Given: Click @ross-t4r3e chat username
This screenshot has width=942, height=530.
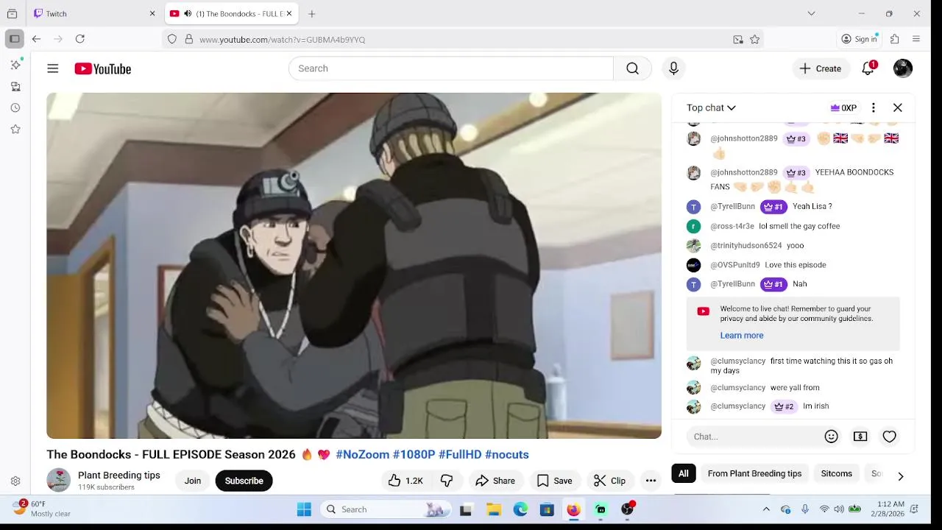Looking at the screenshot, I should coord(732,226).
